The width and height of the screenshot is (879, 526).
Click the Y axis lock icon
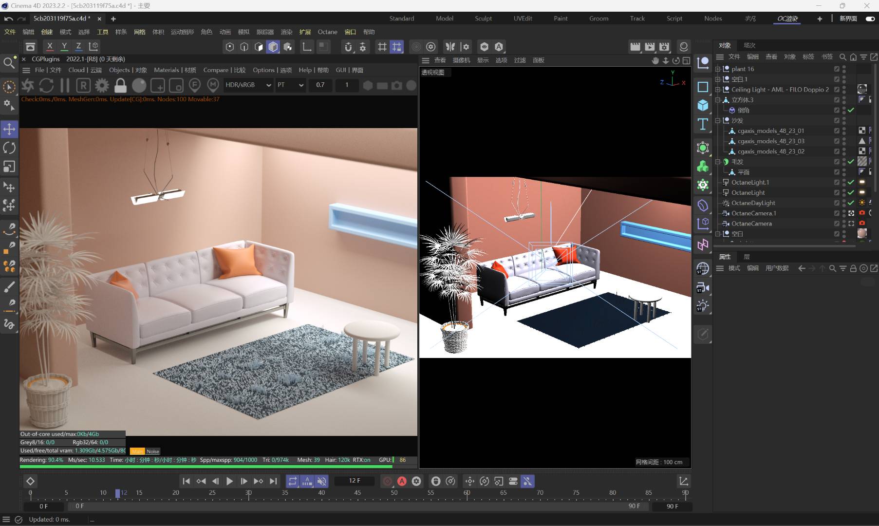pyautogui.click(x=64, y=47)
